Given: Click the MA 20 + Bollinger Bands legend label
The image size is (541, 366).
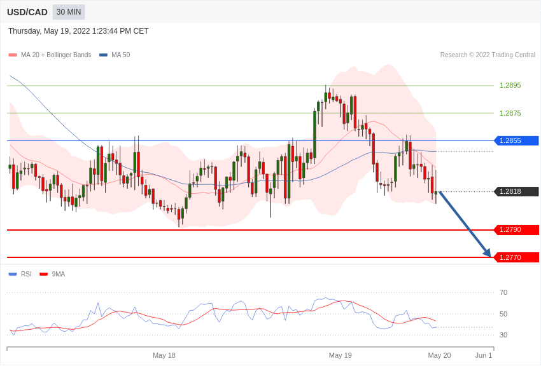Looking at the screenshot, I should [56, 55].
